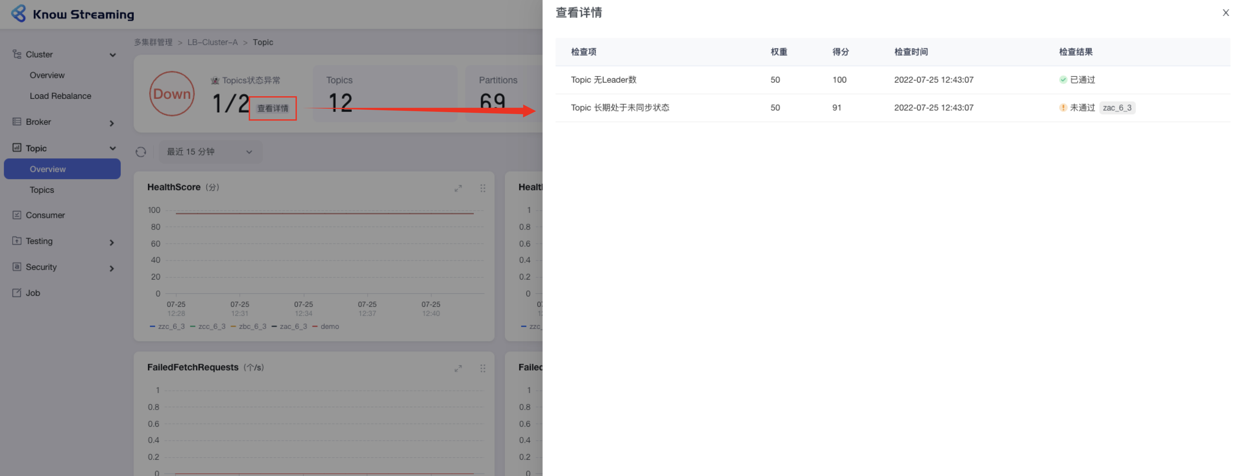Image resolution: width=1238 pixels, height=476 pixels.
Task: Expand the HealthScore chart to fullscreen
Action: (x=458, y=188)
